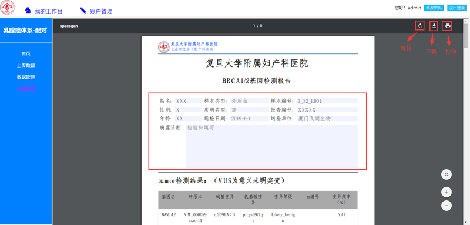
Task: Click the 转录本 column header
Action: [196, 197]
